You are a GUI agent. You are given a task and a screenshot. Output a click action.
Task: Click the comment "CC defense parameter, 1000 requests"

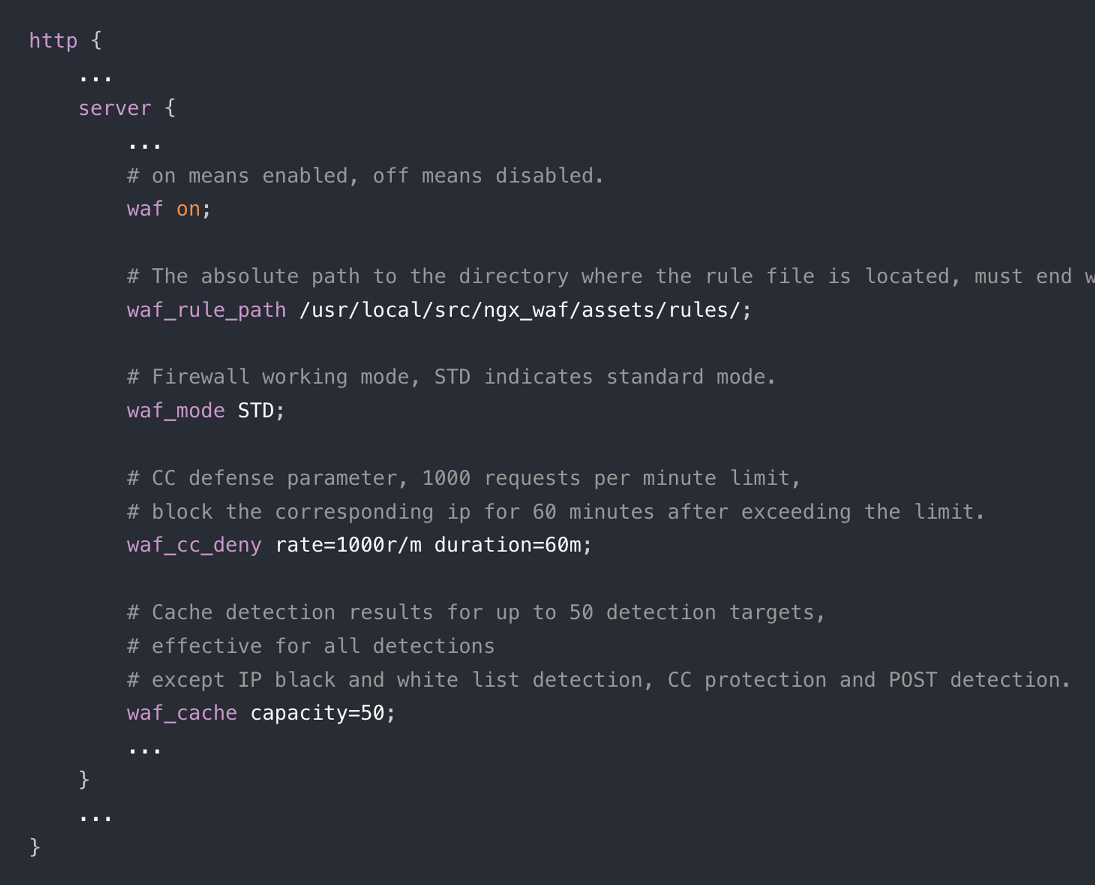(464, 479)
